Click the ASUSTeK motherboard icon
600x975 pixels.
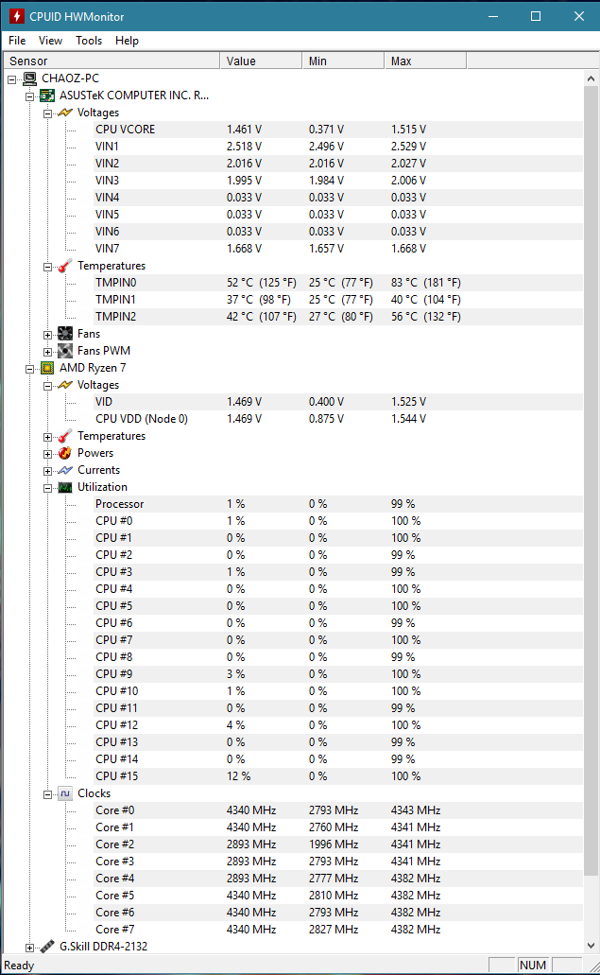[x=47, y=96]
